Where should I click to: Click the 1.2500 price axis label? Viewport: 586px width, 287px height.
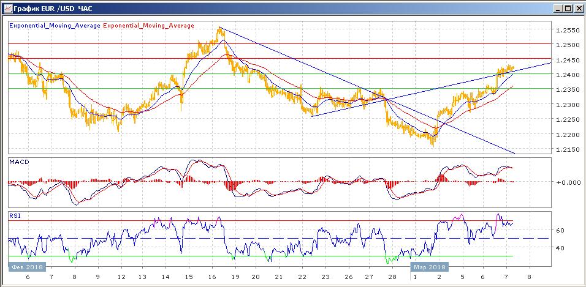click(565, 45)
